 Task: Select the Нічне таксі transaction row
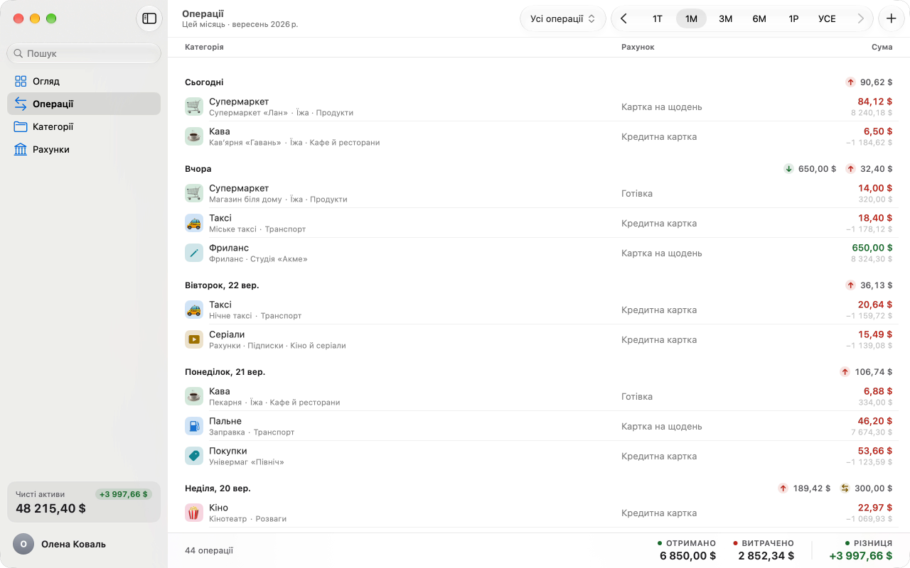538,310
